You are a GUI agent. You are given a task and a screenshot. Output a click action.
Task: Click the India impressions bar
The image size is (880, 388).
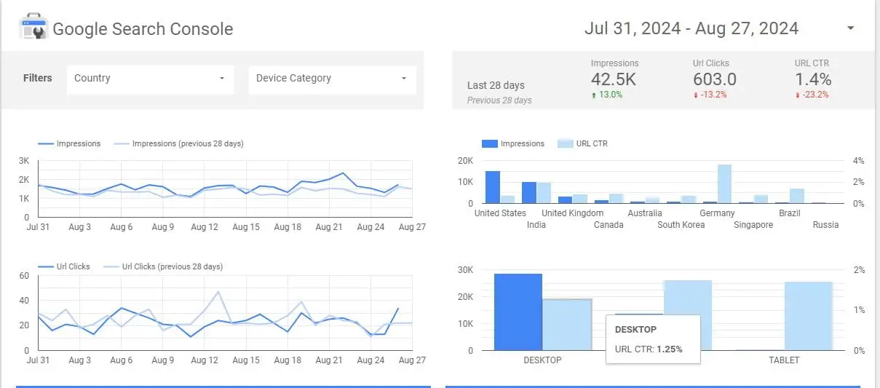click(x=529, y=193)
